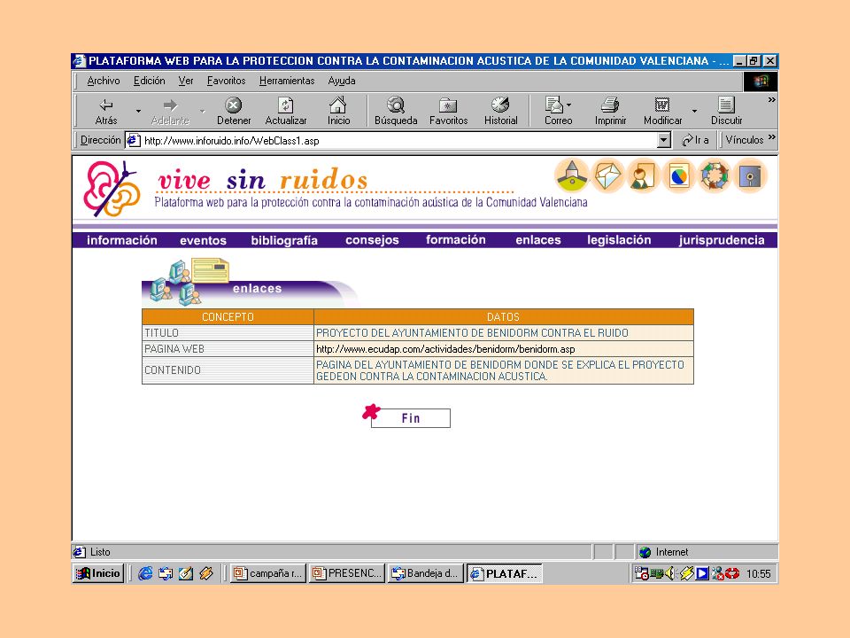
Task: Click the address URL input field
Action: point(399,141)
